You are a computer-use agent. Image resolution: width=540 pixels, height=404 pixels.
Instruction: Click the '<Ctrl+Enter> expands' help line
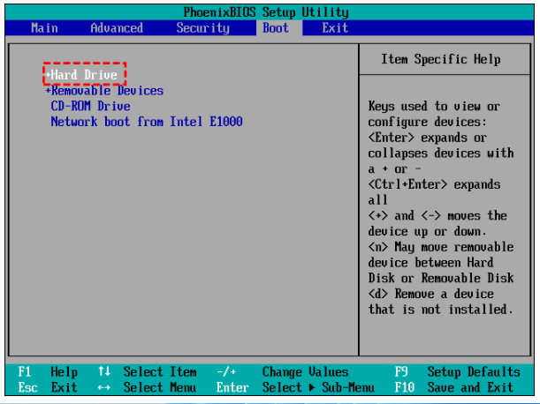tap(434, 184)
